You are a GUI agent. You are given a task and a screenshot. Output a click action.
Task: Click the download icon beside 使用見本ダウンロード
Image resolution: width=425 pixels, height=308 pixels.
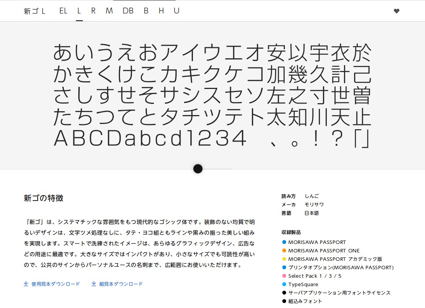26,283
